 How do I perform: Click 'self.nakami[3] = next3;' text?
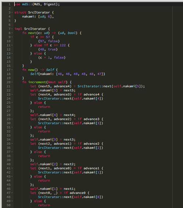point(53,140)
